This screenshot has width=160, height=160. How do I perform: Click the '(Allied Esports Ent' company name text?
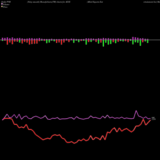tap(95, 2)
